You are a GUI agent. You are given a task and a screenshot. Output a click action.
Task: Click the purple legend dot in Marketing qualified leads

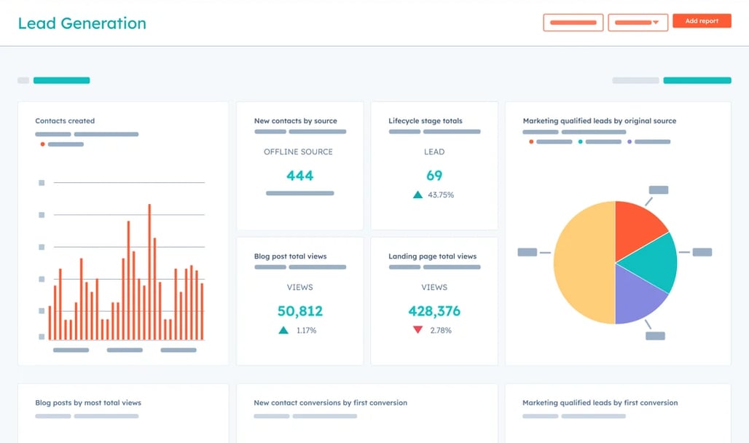[x=630, y=141]
